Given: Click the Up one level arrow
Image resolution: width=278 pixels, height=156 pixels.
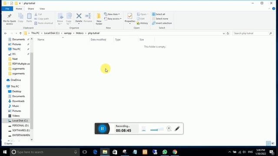Looking at the screenshot, I should tap(20, 33).
